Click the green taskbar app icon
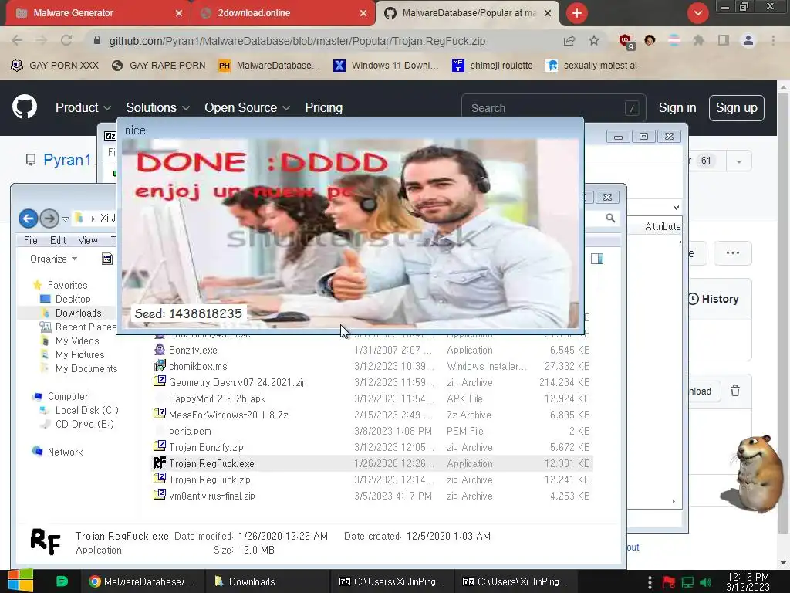 (x=62, y=581)
